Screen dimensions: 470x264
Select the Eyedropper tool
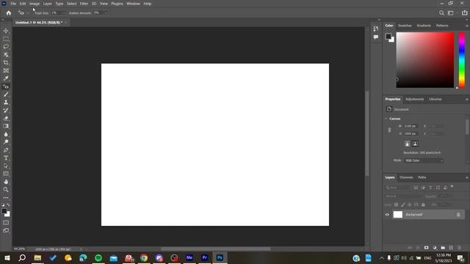click(6, 78)
